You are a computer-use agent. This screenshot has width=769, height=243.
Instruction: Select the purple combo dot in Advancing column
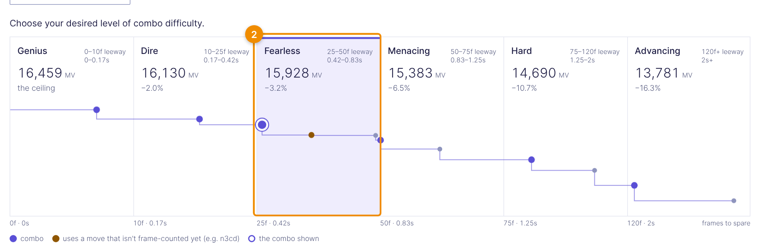[634, 185]
